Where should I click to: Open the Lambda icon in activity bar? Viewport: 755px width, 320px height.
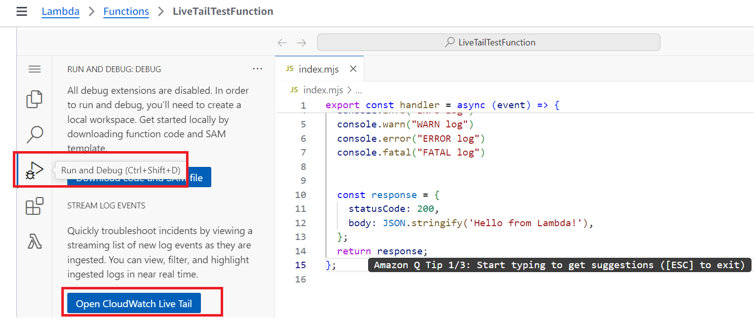34,241
